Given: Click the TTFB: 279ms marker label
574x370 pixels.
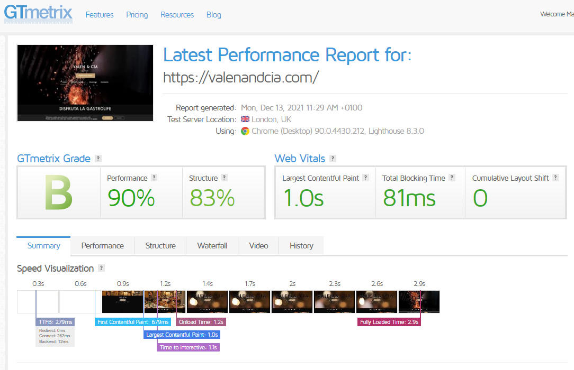Looking at the screenshot, I should coord(55,322).
